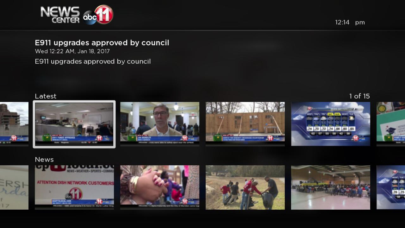Select the seven day forecast video in Latest
The width and height of the screenshot is (405, 228).
pos(331,124)
